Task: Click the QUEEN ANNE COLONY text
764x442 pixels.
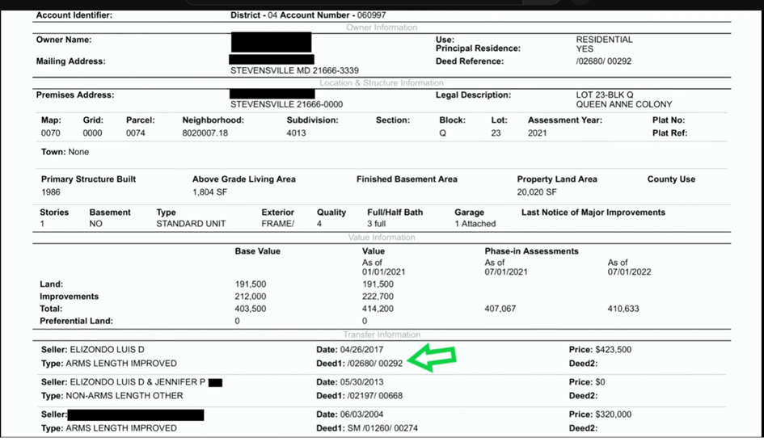Action: [624, 104]
